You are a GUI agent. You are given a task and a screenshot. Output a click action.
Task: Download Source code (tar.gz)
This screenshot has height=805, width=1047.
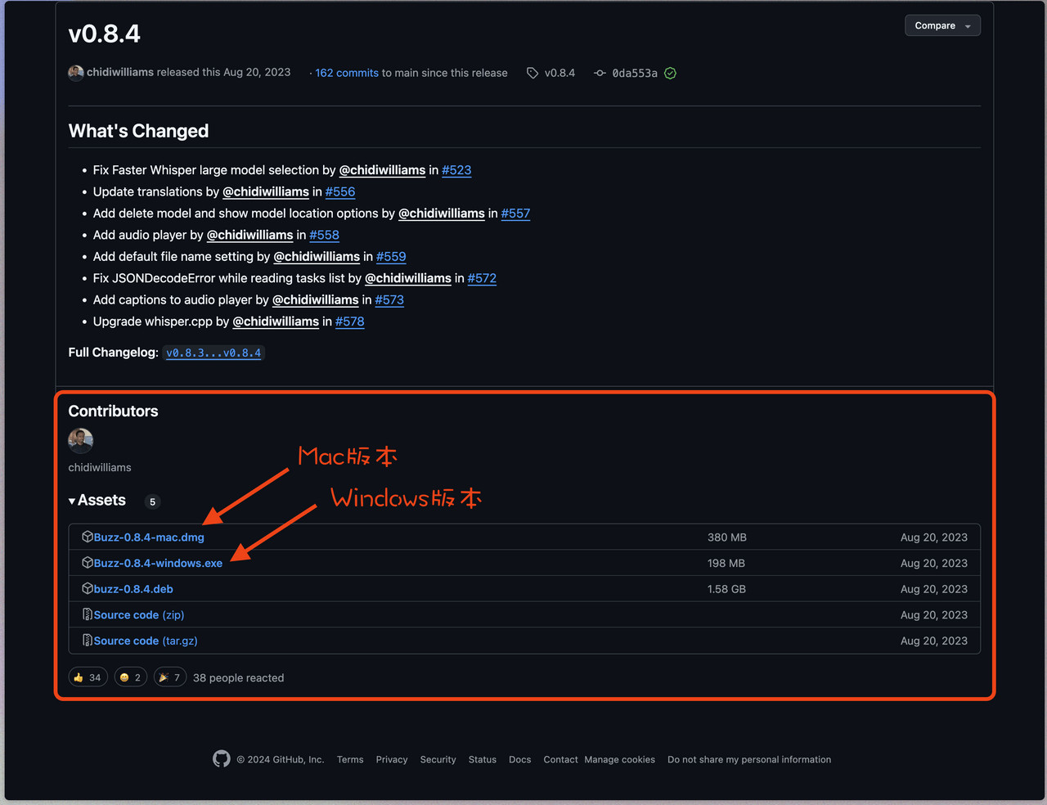[146, 641]
